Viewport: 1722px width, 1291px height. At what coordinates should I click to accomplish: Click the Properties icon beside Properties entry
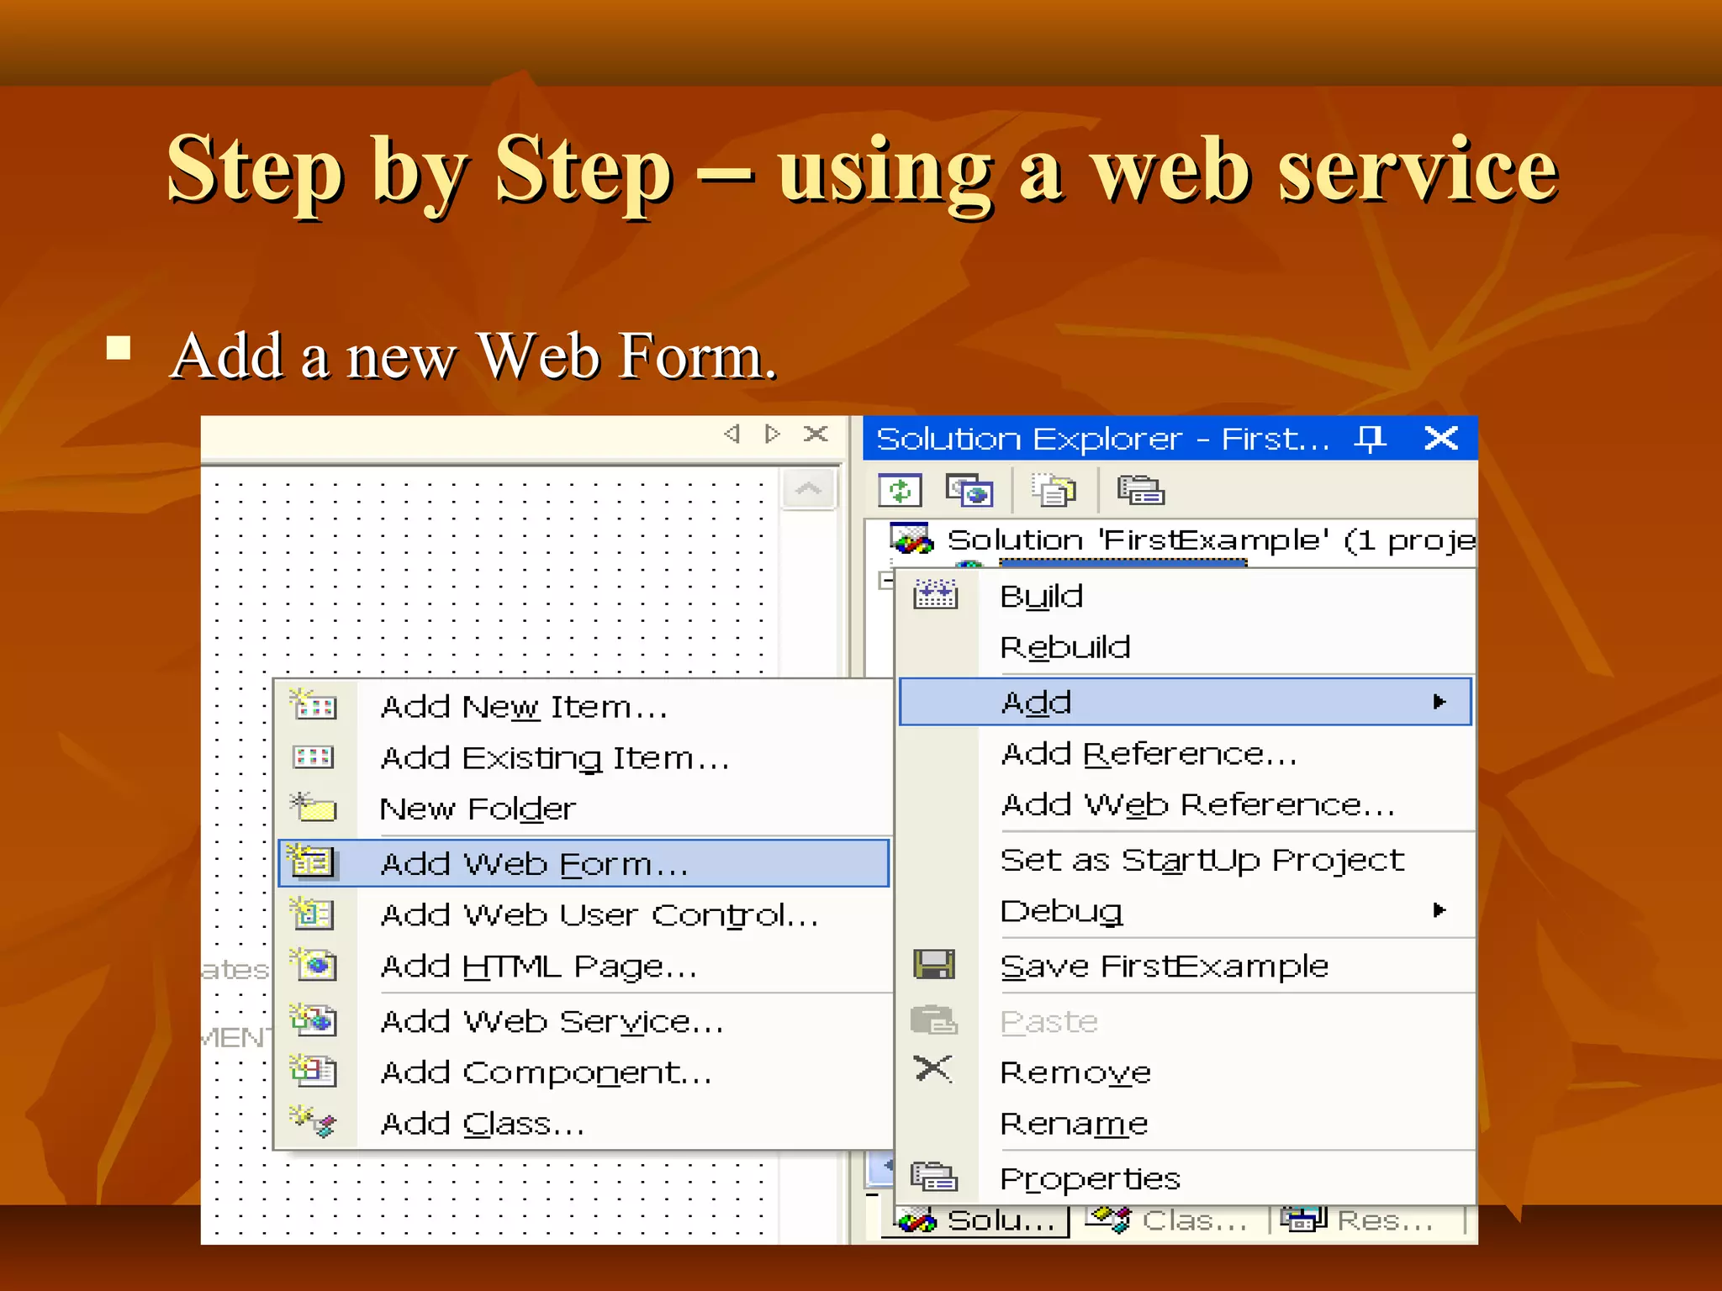pyautogui.click(x=934, y=1177)
